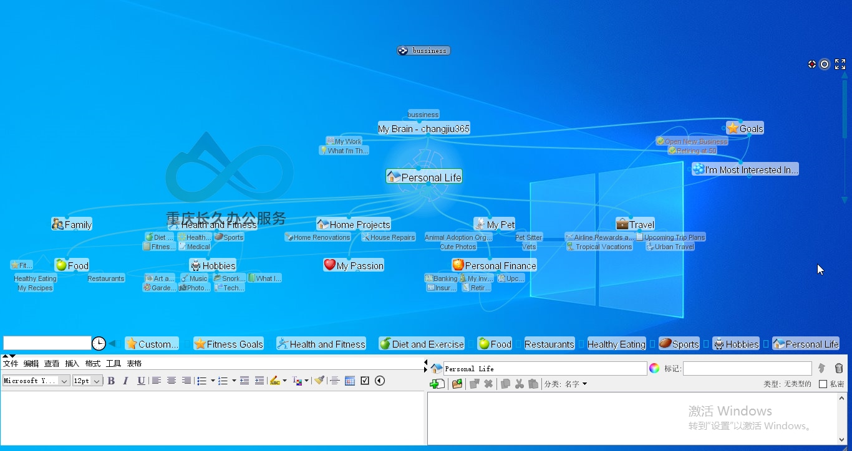Click the text highlight ABC marker icon
Viewport: 852px width, 451px height.
[275, 381]
